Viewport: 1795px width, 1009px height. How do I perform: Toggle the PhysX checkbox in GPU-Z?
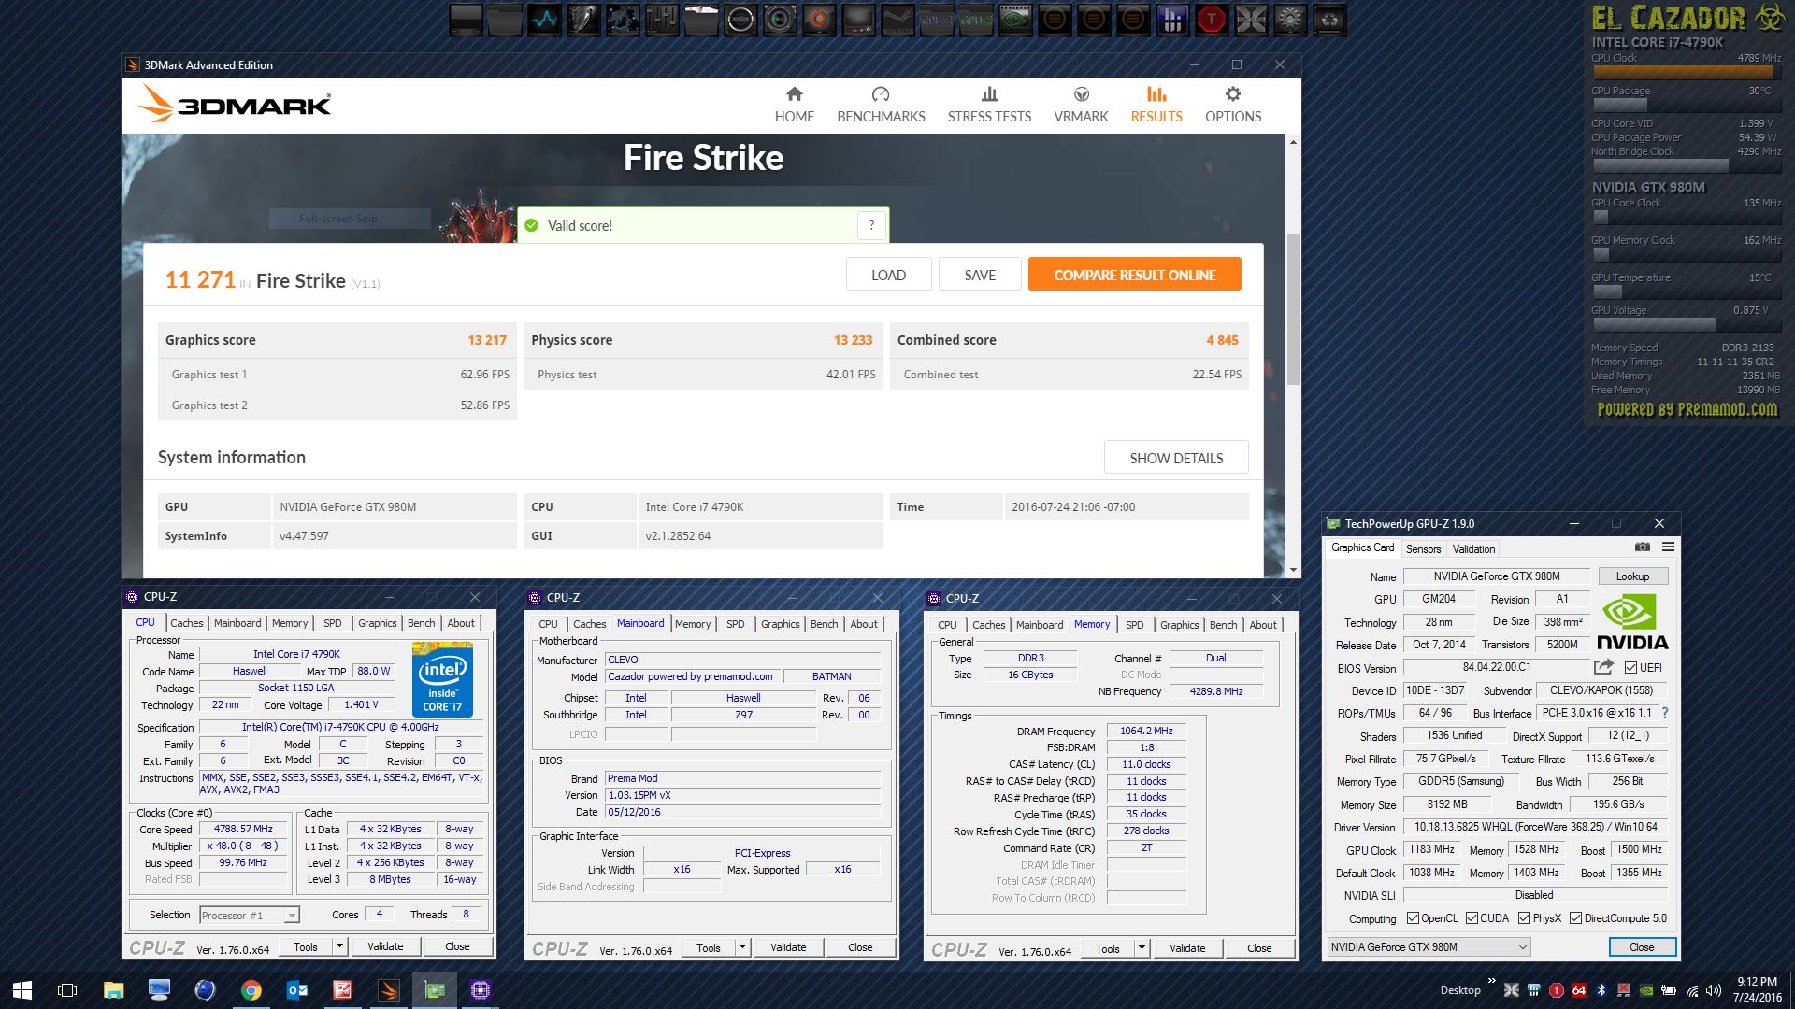1524,918
